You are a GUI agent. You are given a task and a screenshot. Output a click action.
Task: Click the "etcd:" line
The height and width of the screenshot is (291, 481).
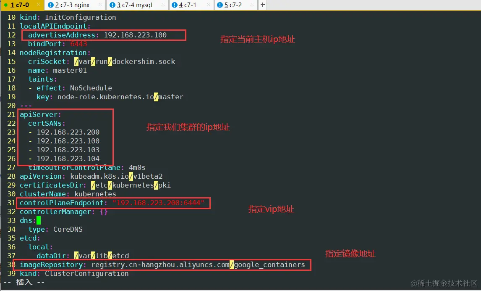click(30, 238)
